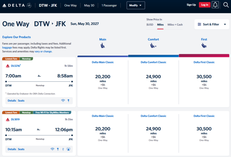Click the Comfort seat plus icon

(153, 45)
